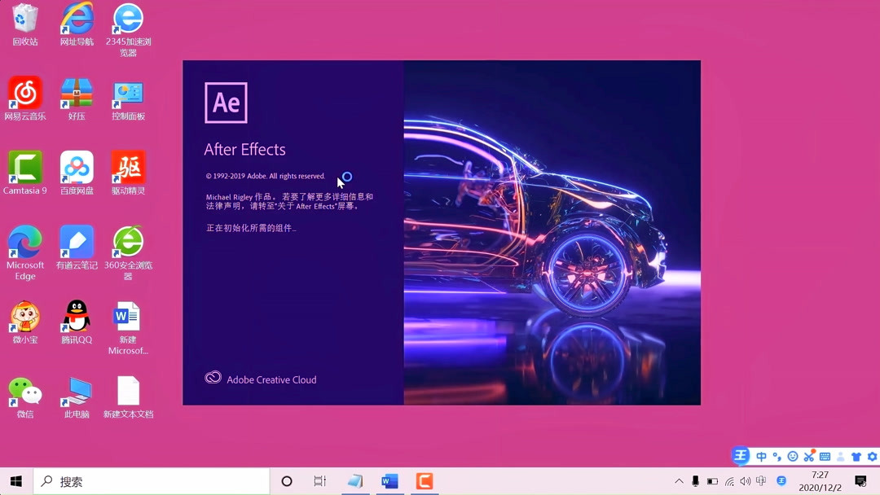Toggle the soft keyboard in input toolbar
The height and width of the screenshot is (495, 880).
(x=824, y=457)
